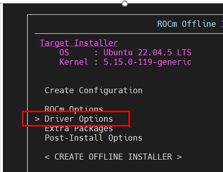Image resolution: width=223 pixels, height=172 pixels.
Task: Choose Post-Install Options in the menu
Action: click(93, 138)
